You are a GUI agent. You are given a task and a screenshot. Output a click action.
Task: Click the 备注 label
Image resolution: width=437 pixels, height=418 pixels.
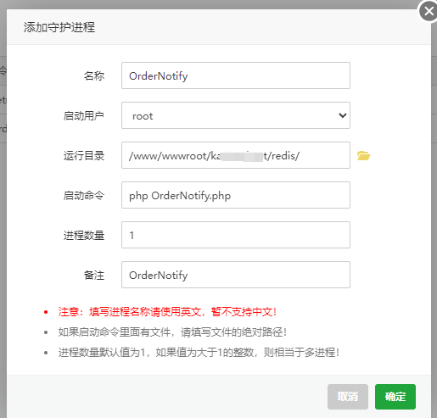pyautogui.click(x=94, y=276)
